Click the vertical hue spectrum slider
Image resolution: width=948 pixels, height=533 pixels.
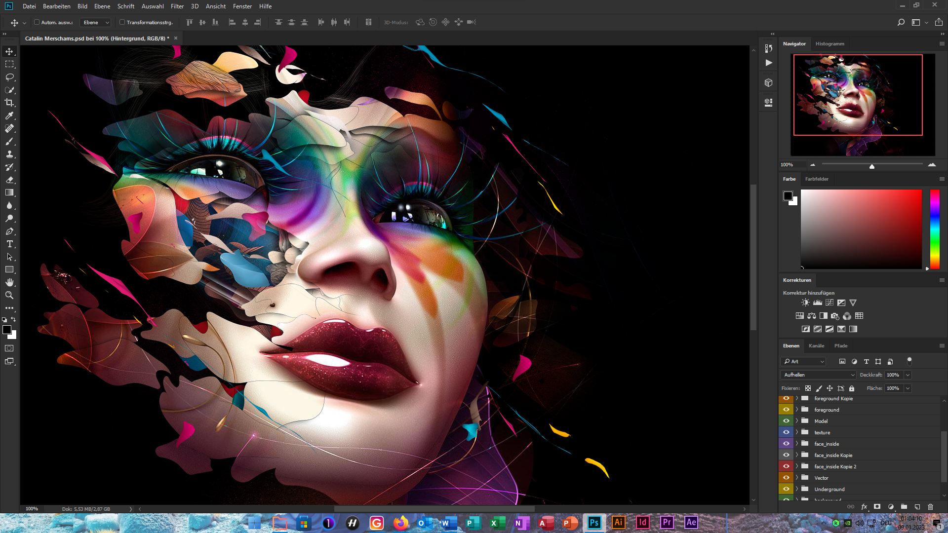tap(935, 229)
